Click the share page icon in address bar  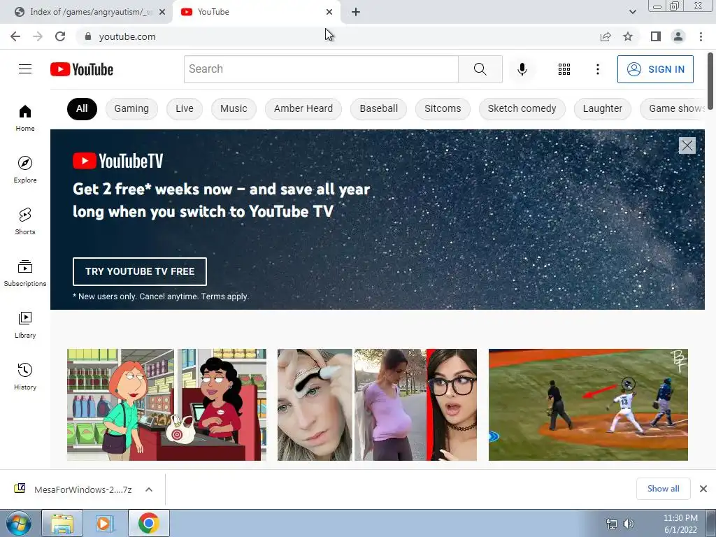pyautogui.click(x=606, y=36)
